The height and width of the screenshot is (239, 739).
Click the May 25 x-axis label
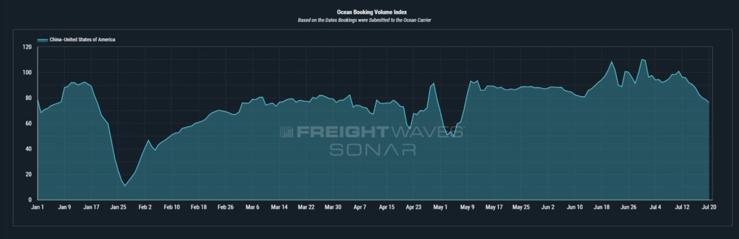[521, 208]
